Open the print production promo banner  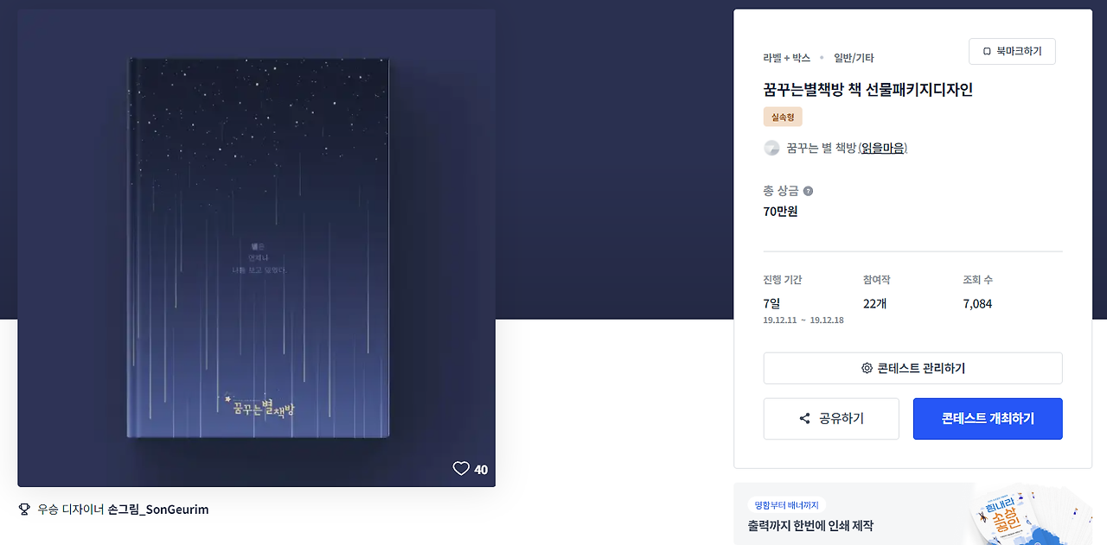(x=913, y=514)
